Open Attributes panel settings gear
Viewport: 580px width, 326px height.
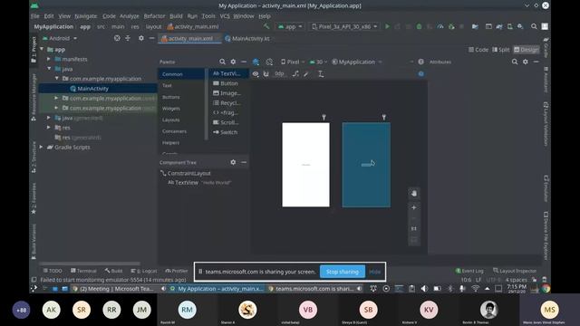tap(526, 62)
